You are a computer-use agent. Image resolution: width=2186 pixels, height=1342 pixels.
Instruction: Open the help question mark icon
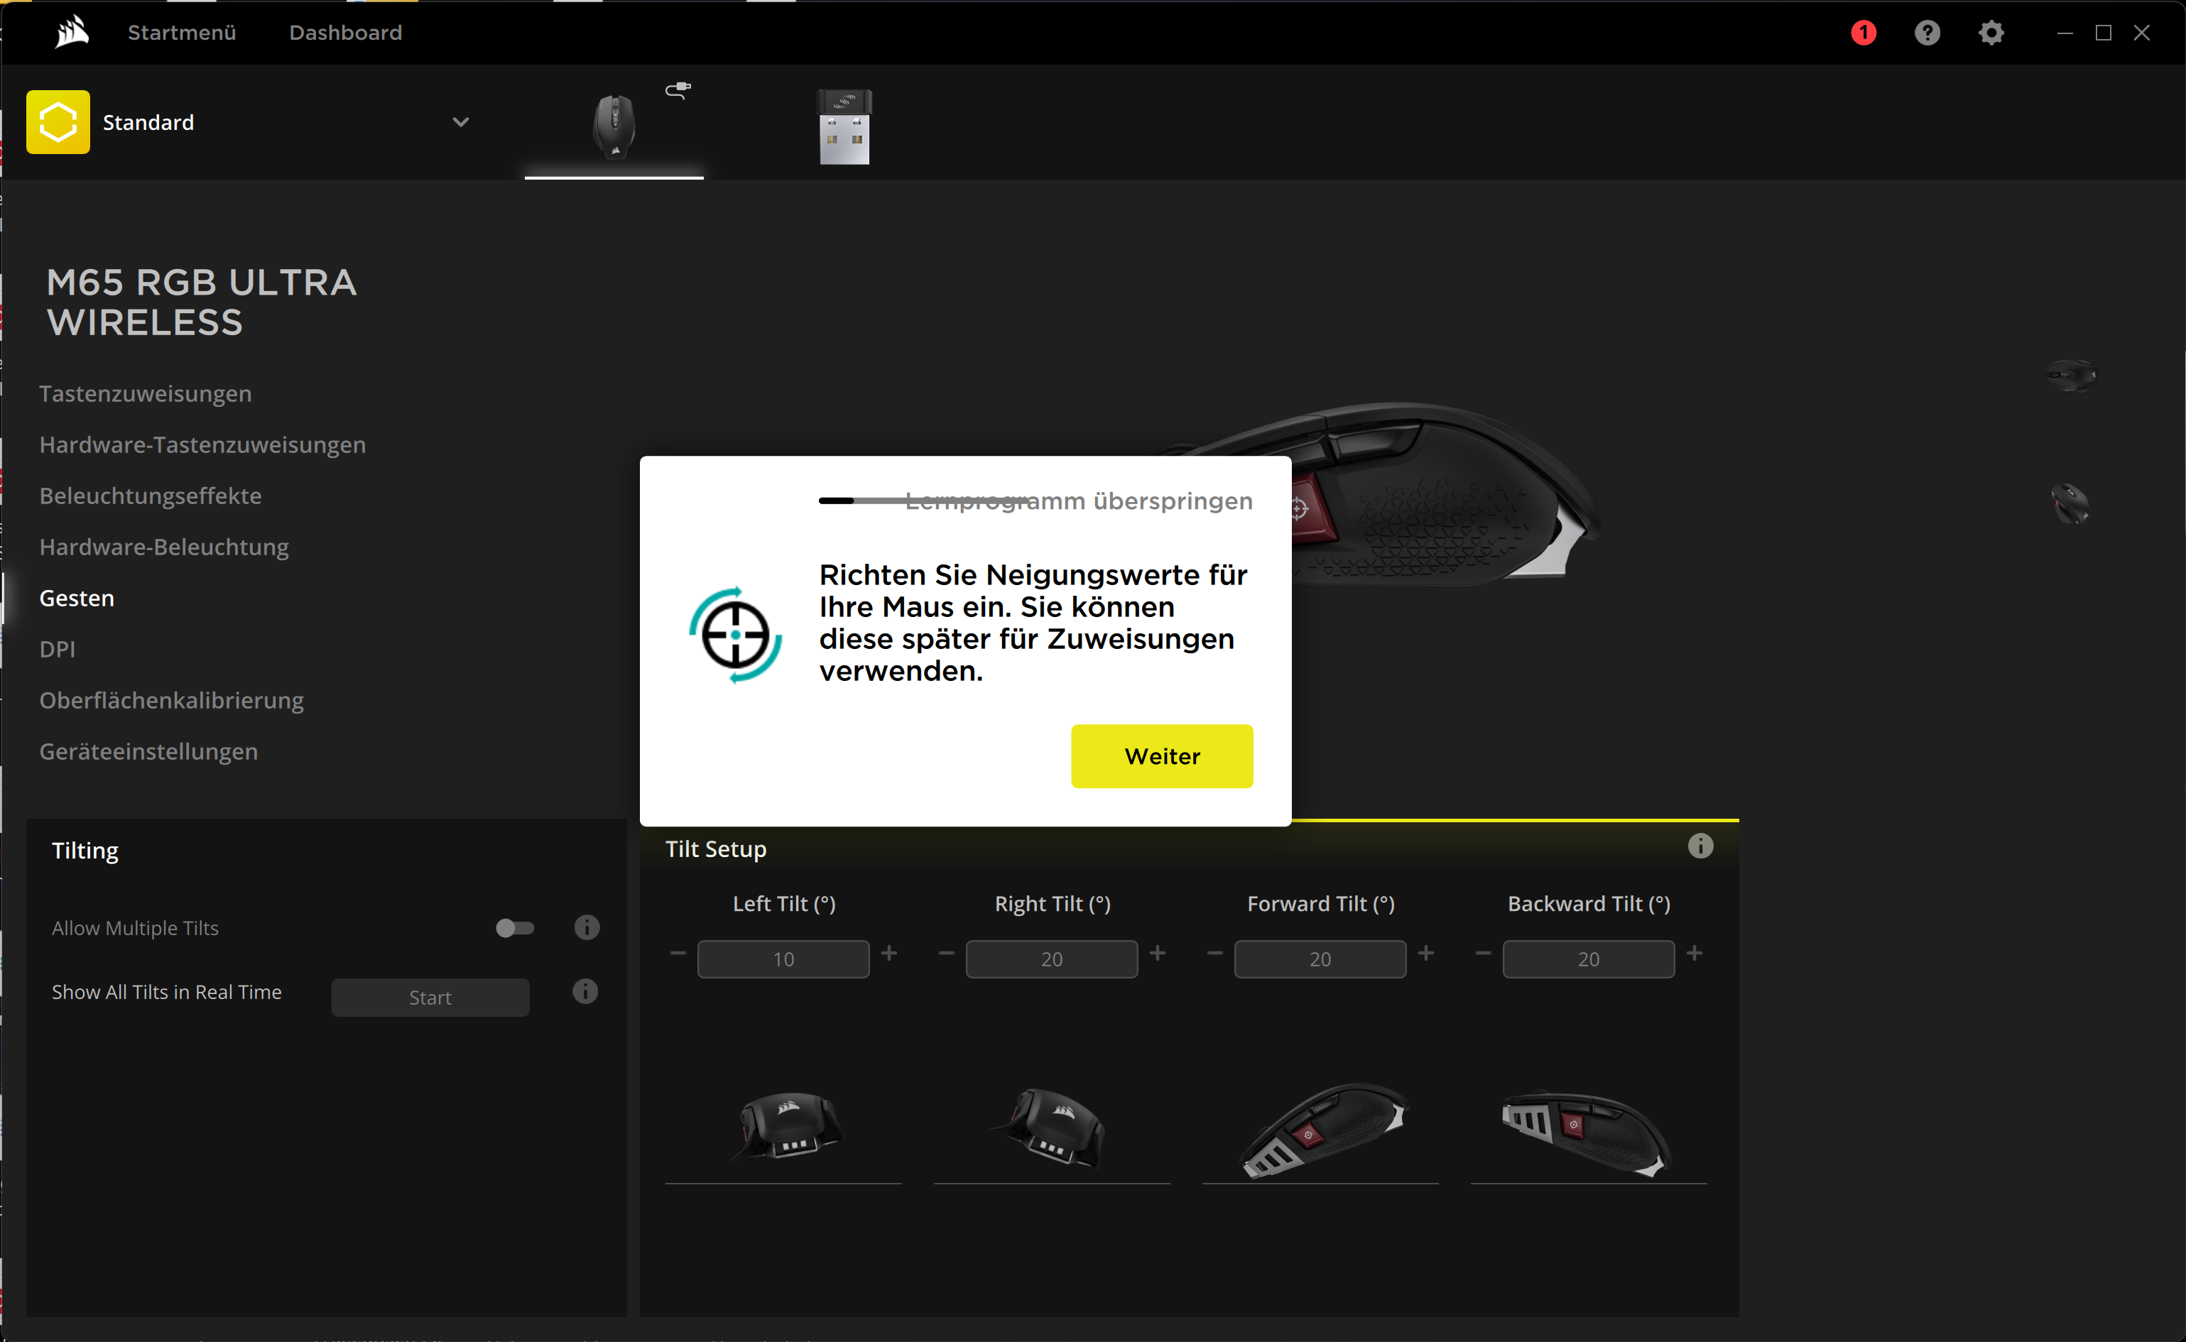coord(1927,33)
